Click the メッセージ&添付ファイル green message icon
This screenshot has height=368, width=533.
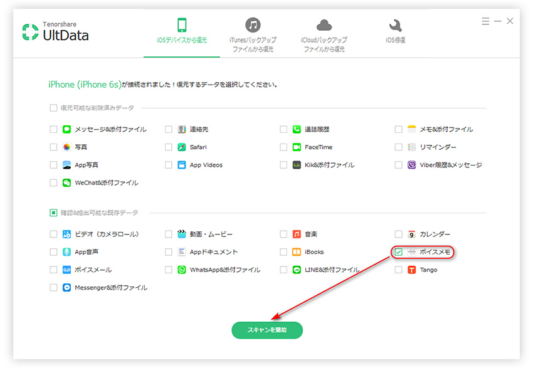tap(66, 130)
